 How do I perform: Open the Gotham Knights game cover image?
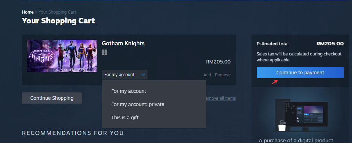[x=62, y=56]
